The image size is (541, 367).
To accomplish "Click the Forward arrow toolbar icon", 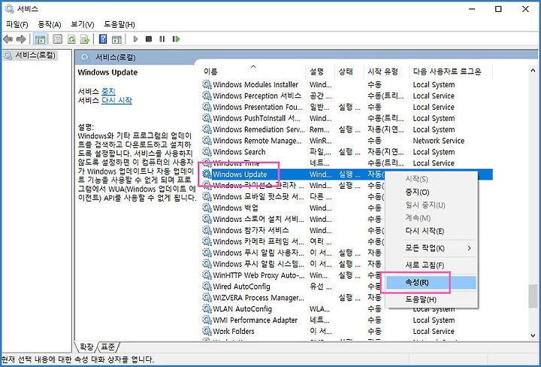I will pyautogui.click(x=21, y=39).
